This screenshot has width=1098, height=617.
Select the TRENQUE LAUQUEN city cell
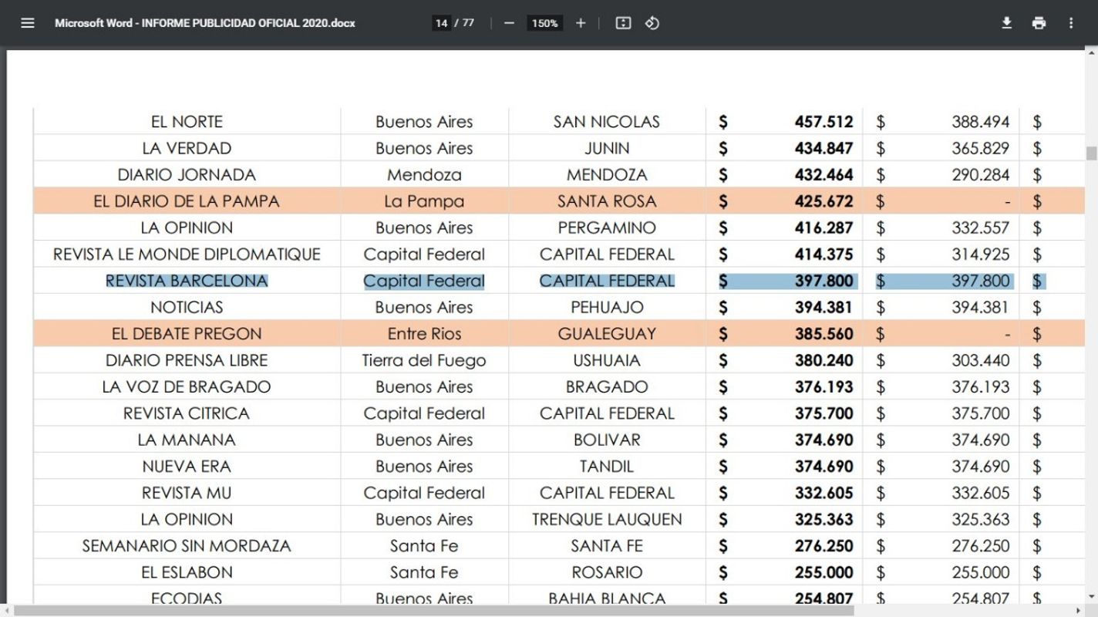[x=607, y=519]
